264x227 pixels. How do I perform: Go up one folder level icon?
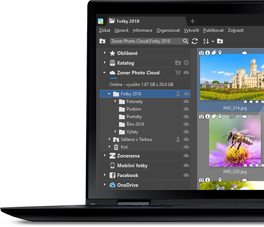coord(102,41)
